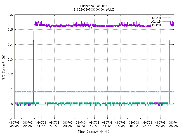Select the LCL41B legend label

156,21
